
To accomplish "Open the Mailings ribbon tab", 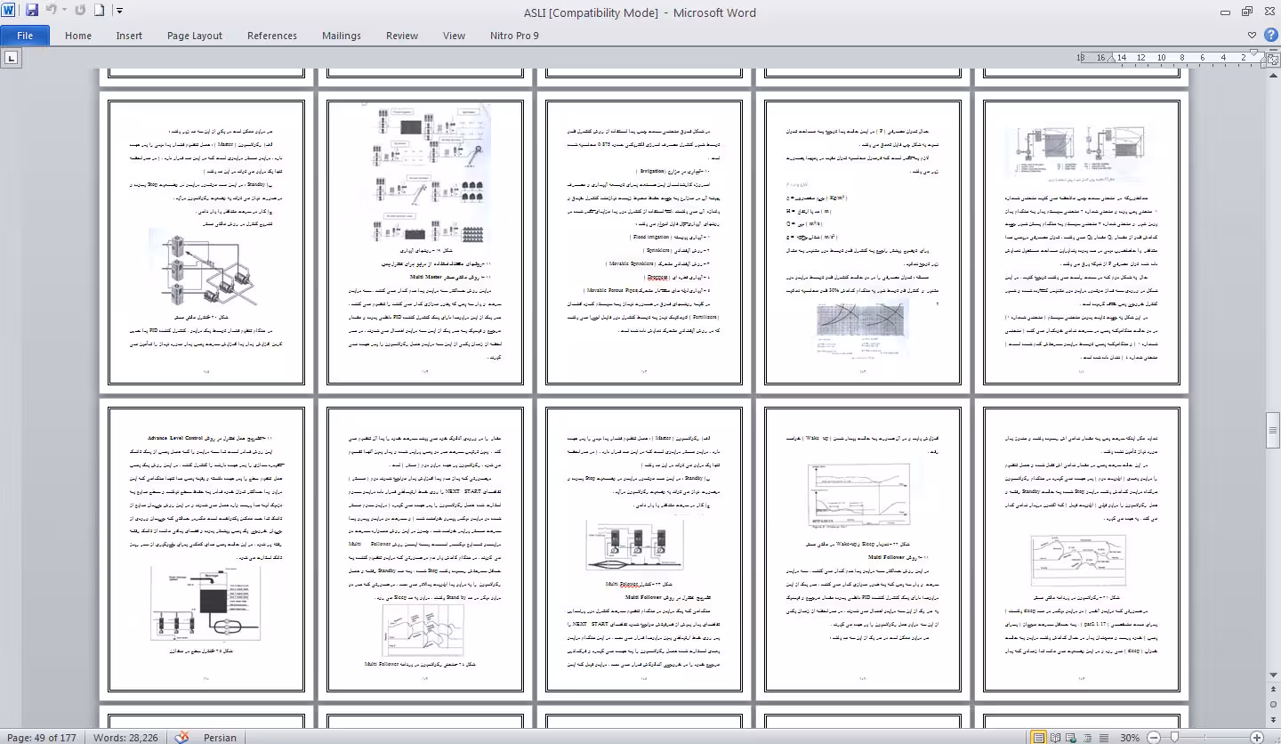I will [342, 36].
